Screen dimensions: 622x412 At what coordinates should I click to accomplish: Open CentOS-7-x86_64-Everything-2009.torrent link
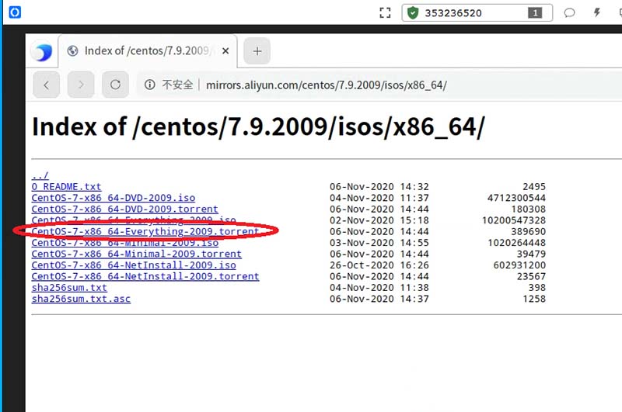pyautogui.click(x=145, y=231)
